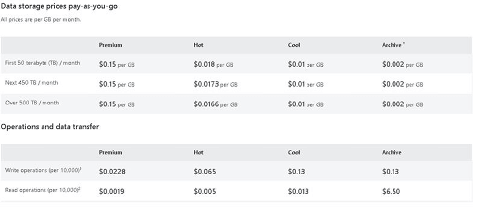Click the "First 50 terabyte (TB) / month" row label

point(43,63)
